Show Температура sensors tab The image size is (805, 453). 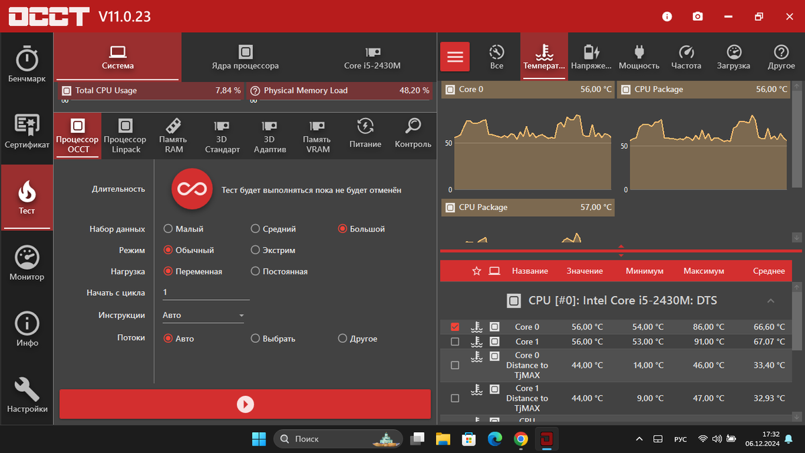click(x=544, y=57)
